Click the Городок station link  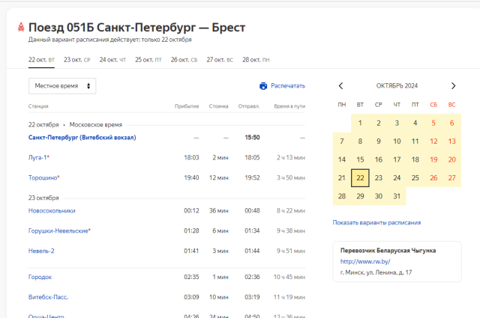pyautogui.click(x=40, y=277)
